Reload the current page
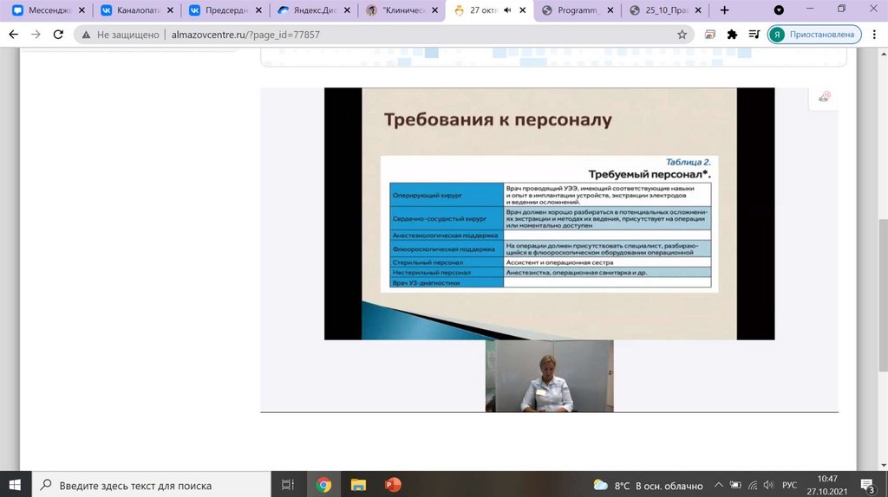Viewport: 888px width, 497px height. (x=58, y=35)
